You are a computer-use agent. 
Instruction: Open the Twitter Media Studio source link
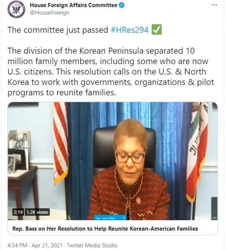coord(95,244)
